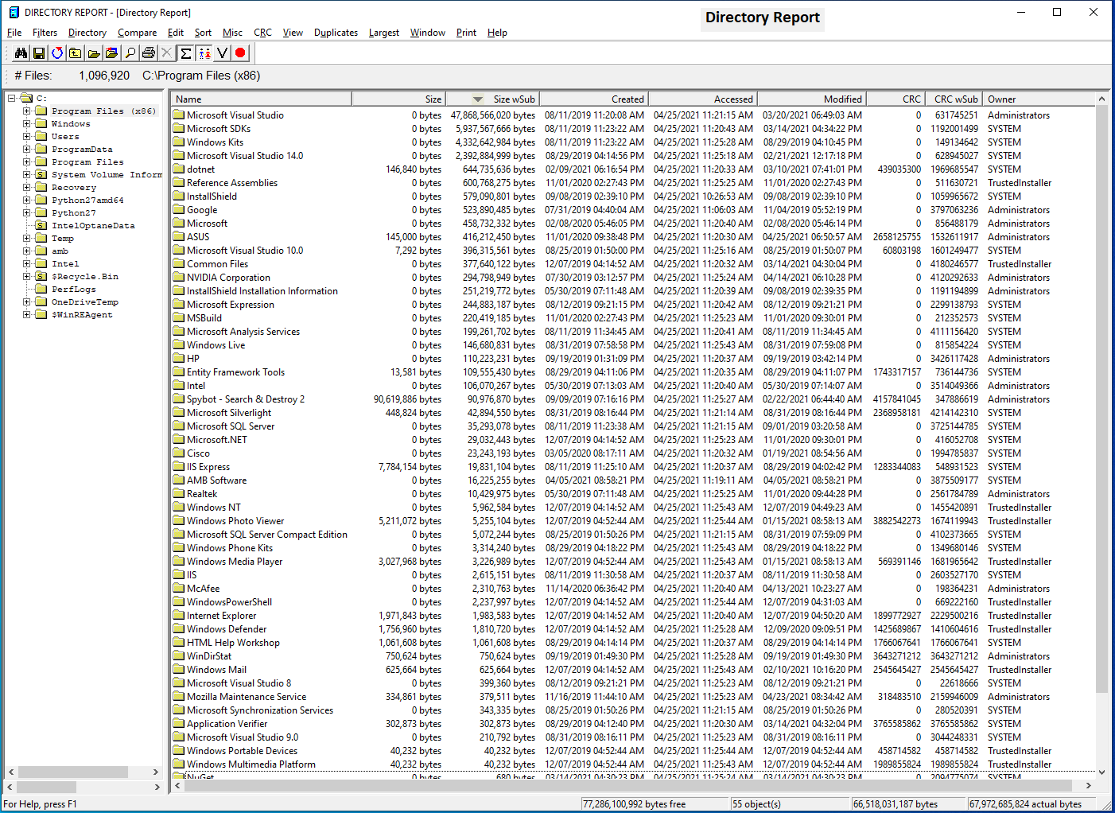Viewport: 1115px width, 813px height.
Task: Sort by the Accessed column header
Action: [702, 99]
